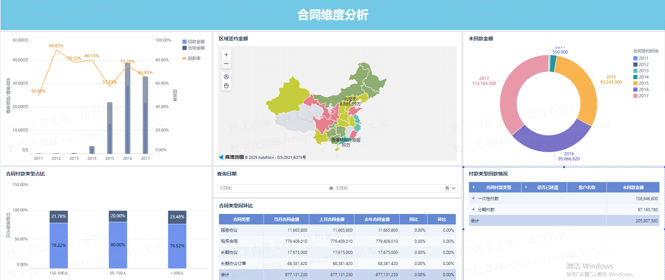Click the 未回款金额 column header

[x=633, y=187]
